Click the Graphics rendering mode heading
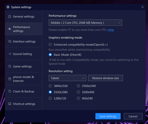Image resolution: width=148 pixels, height=124 pixels. pos(65,38)
